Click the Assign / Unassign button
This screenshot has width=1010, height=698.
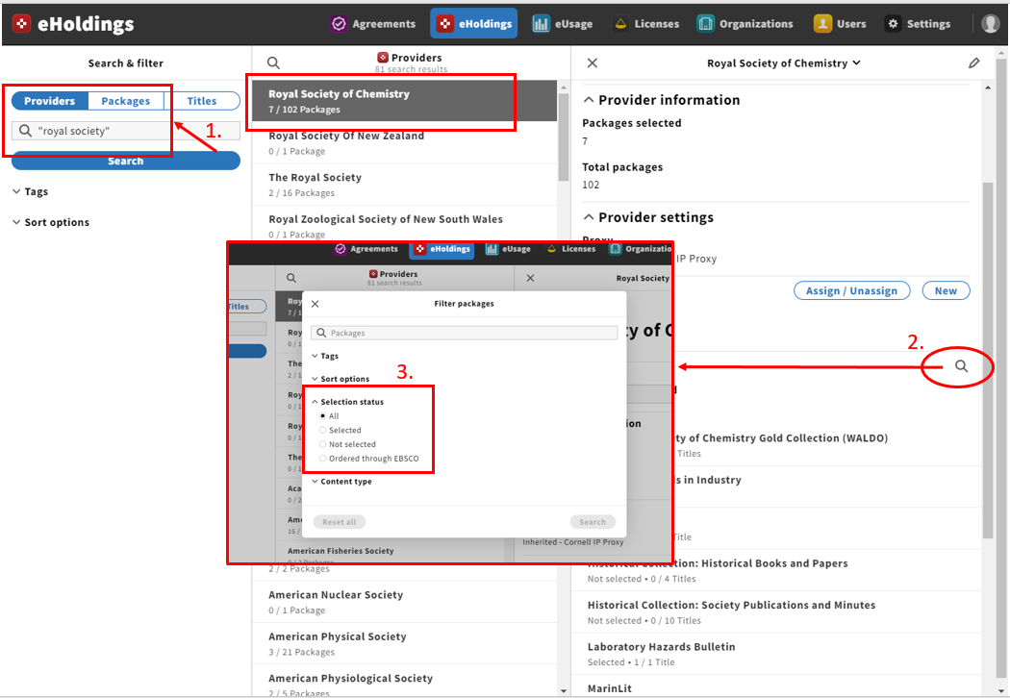point(851,291)
